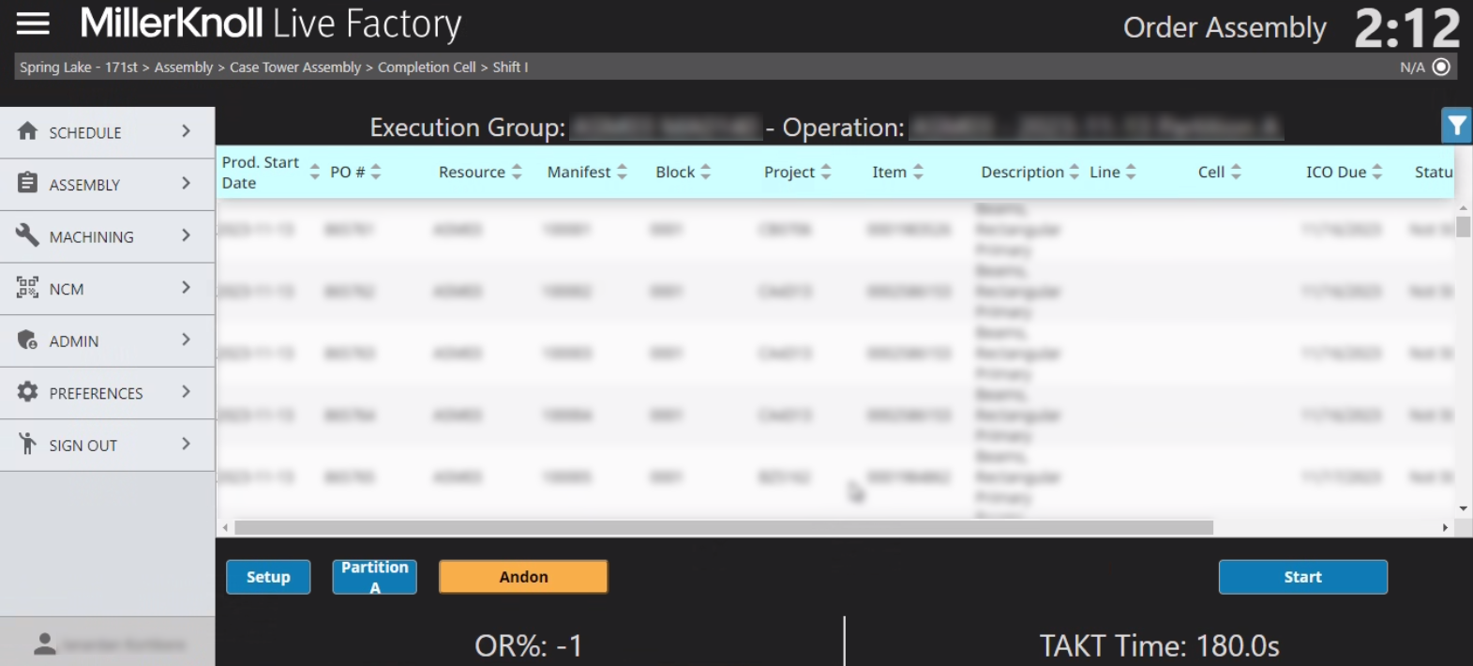The height and width of the screenshot is (666, 1473).
Task: Click the Order Assembly heading
Action: [1225, 28]
